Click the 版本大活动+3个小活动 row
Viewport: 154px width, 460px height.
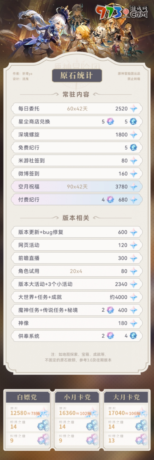click(77, 284)
